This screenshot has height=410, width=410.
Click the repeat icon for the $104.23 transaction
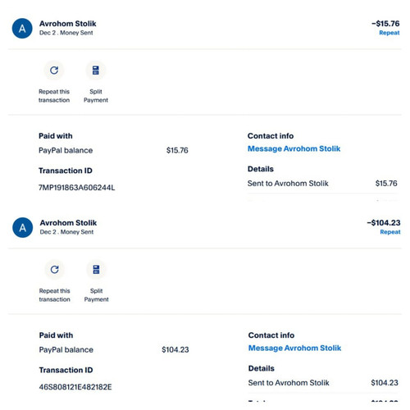point(55,270)
